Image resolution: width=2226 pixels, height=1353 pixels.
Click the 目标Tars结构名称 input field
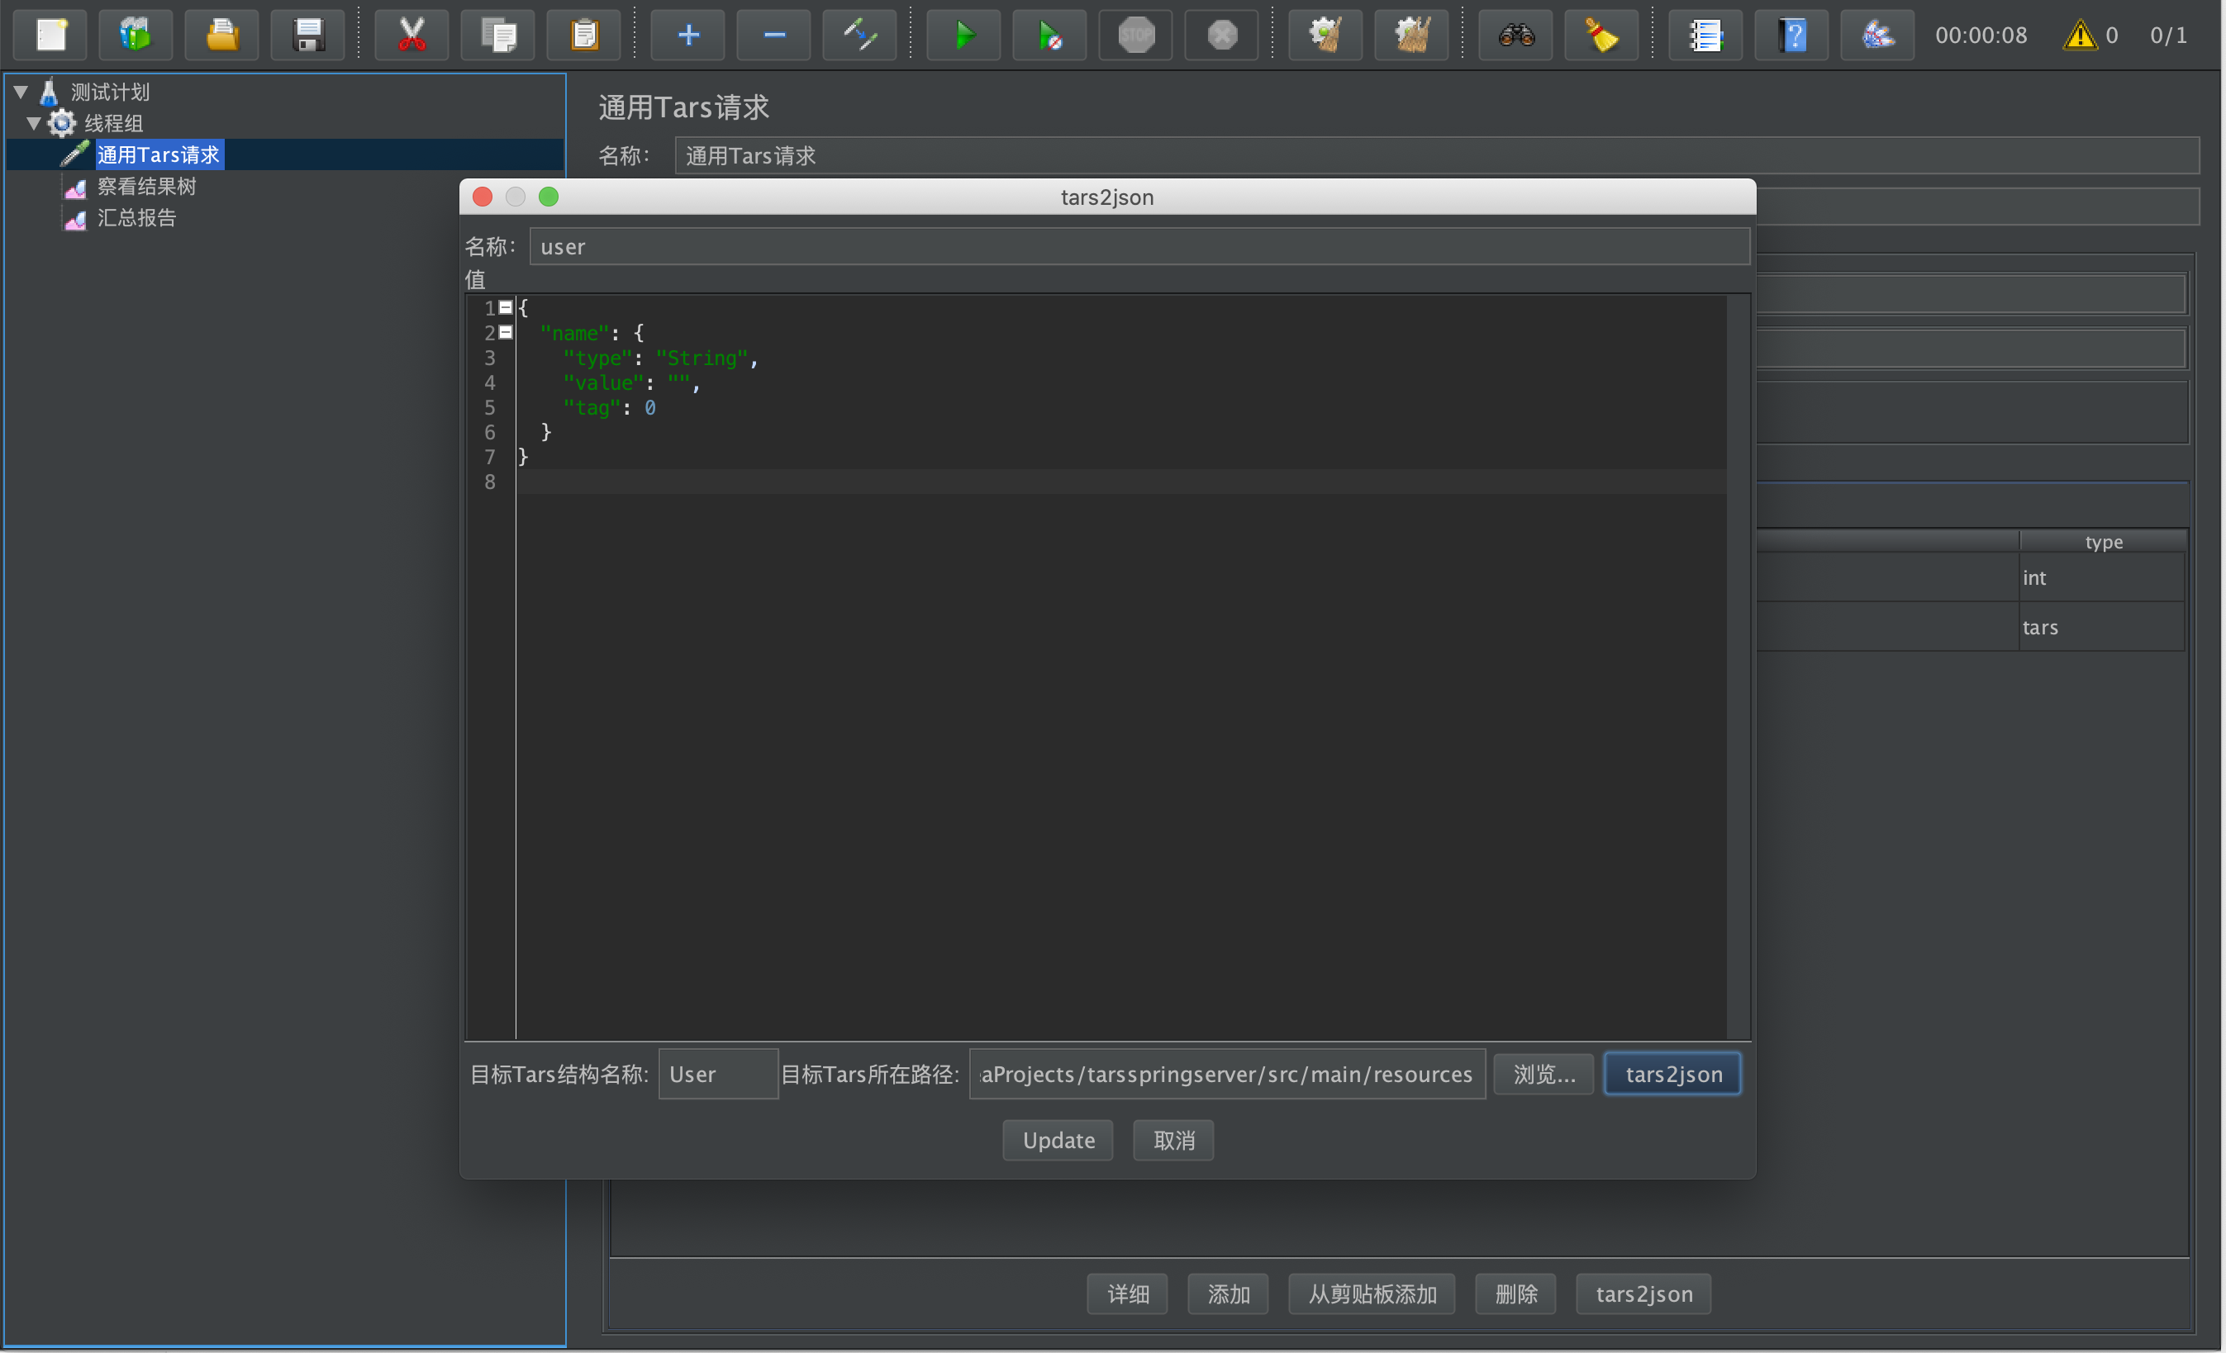(717, 1074)
